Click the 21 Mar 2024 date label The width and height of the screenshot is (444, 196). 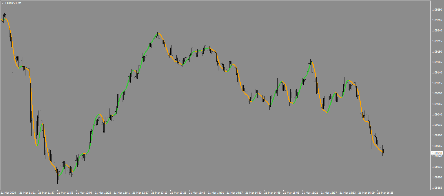[9, 193]
